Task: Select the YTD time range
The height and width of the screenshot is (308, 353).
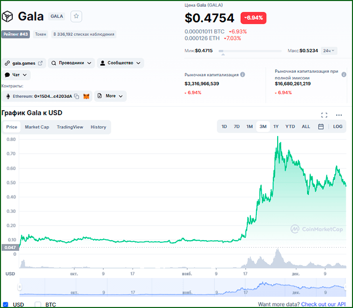Action: (290, 126)
